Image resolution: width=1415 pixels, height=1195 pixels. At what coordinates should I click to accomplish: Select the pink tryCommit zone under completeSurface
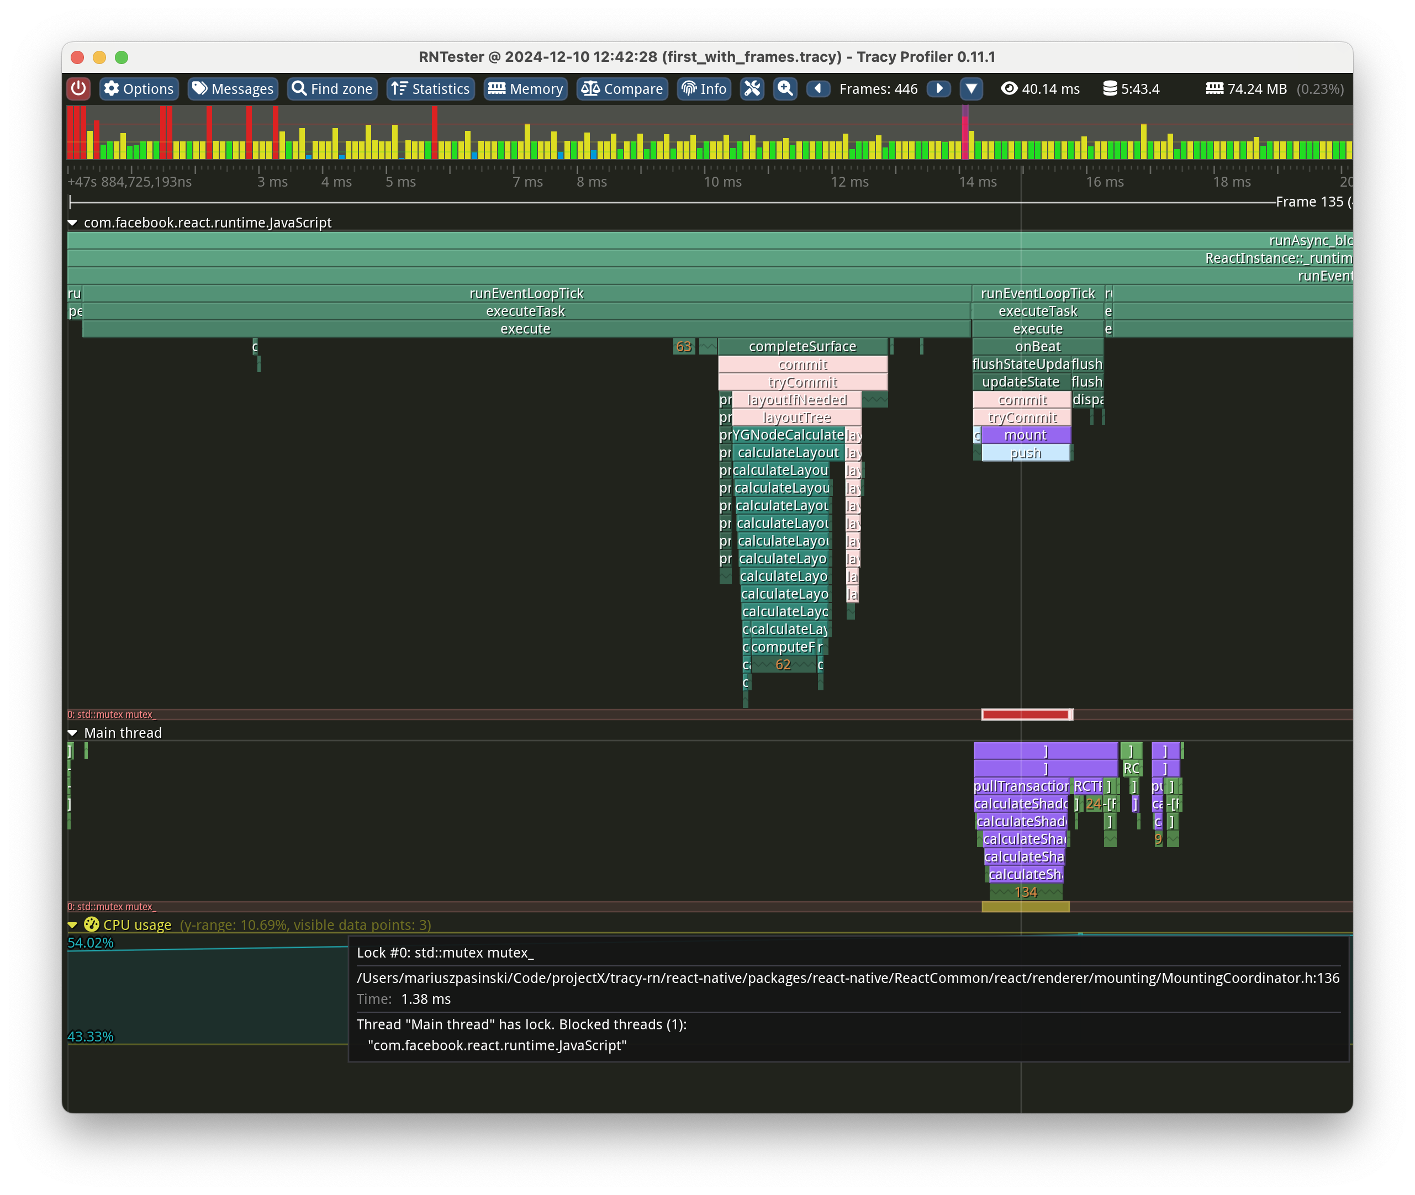802,382
